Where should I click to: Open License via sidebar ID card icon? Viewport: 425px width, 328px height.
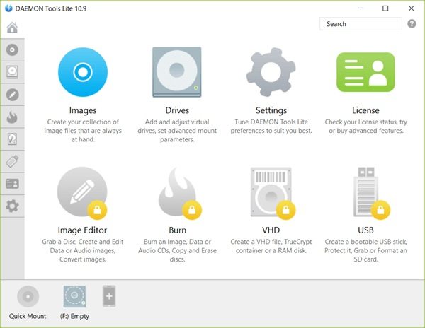(12, 184)
